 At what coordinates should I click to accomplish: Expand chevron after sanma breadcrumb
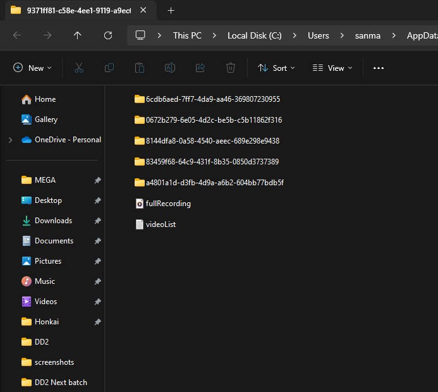[394, 35]
